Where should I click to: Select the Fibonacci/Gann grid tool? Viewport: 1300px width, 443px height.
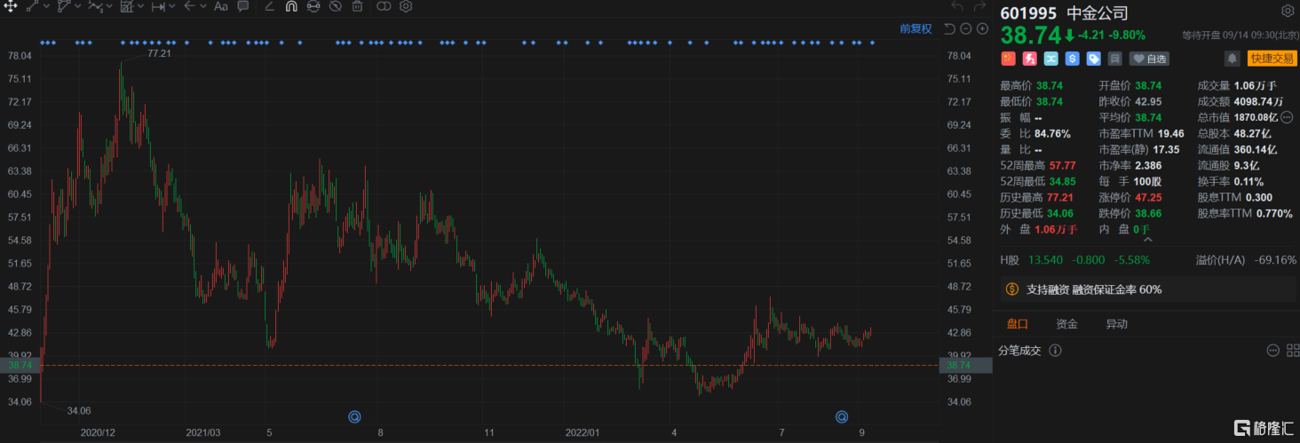(127, 6)
